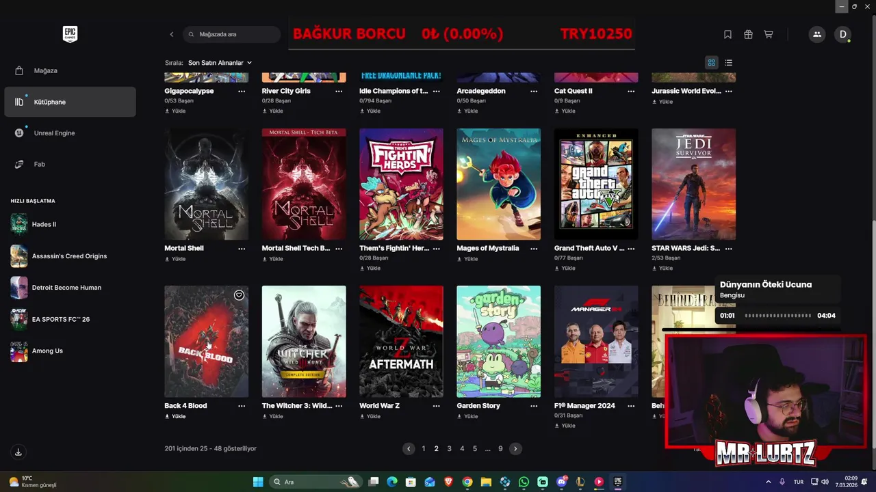Install Mortal Shell via Yükle
Viewport: 876px width, 492px height.
[175, 259]
